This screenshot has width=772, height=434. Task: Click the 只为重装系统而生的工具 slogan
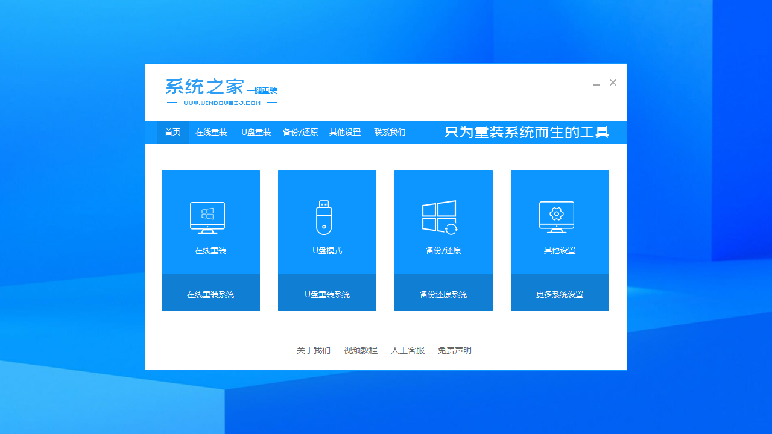[527, 132]
